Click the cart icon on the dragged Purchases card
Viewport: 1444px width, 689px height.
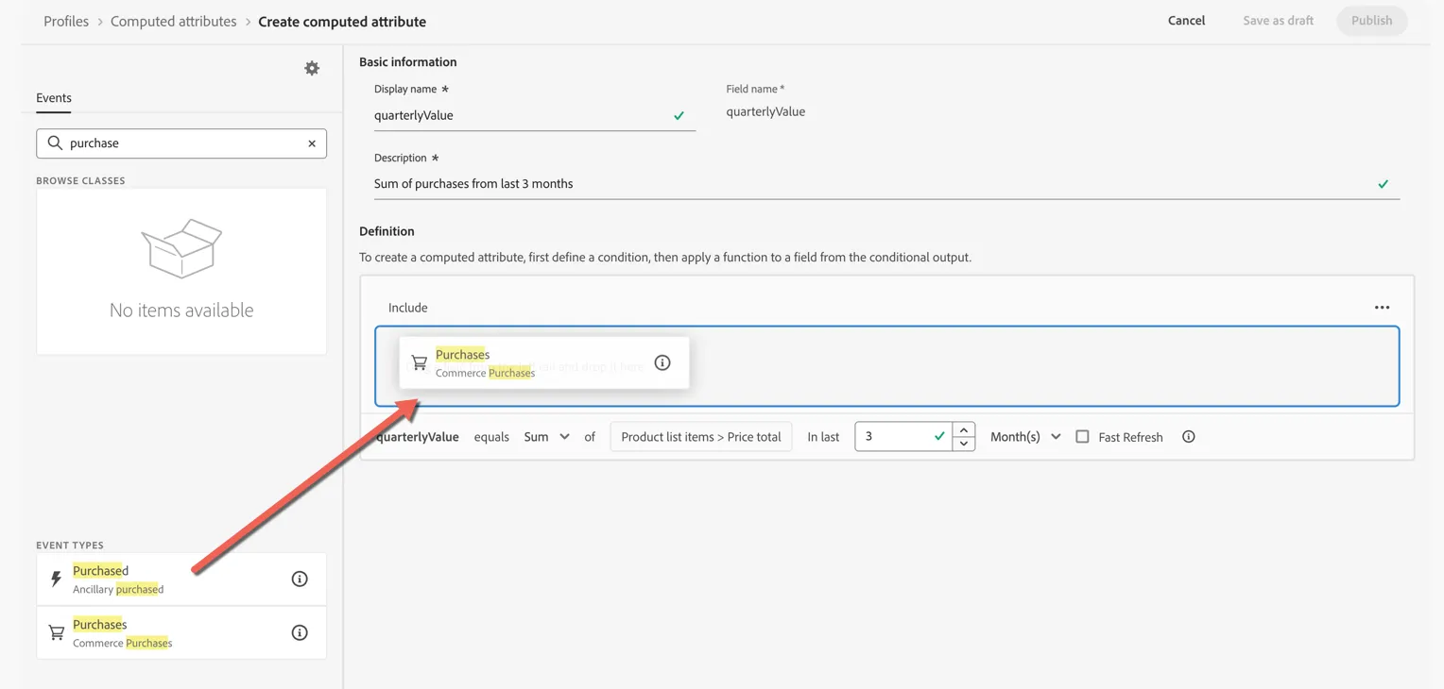(x=420, y=362)
